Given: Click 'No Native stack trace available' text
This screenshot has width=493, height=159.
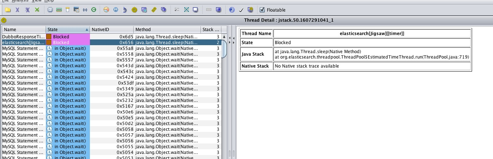Looking at the screenshot, I should 307,66.
